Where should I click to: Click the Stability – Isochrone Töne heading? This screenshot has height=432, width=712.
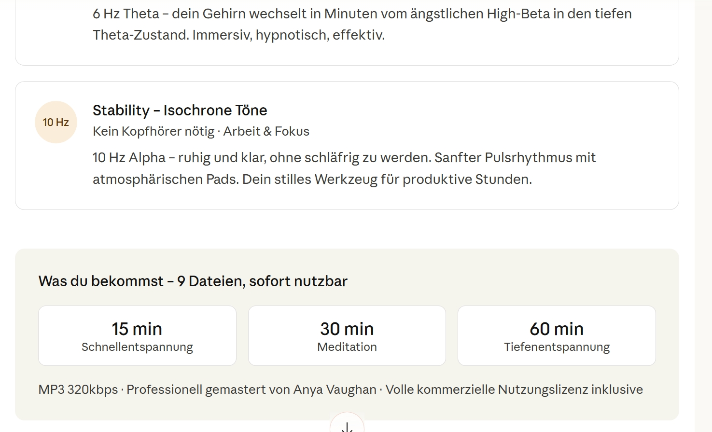180,111
